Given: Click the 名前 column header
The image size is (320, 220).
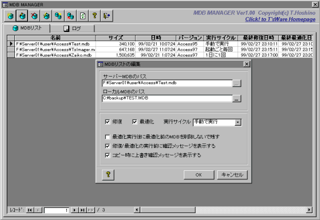Looking at the screenshot, I should coord(55,38).
